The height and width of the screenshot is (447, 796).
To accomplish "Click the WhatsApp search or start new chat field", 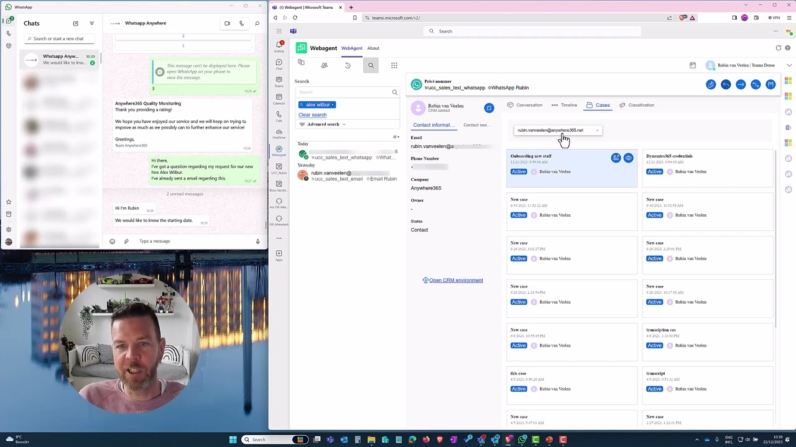I will 60,38.
